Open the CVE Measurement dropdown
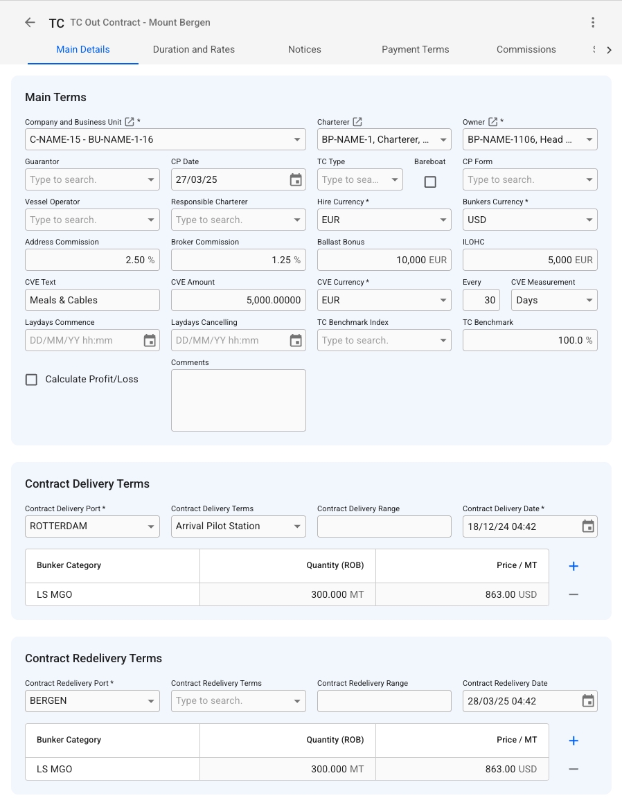This screenshot has height=798, width=622. [x=589, y=301]
